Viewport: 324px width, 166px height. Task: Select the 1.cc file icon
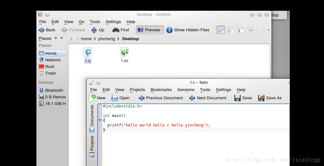click(124, 52)
